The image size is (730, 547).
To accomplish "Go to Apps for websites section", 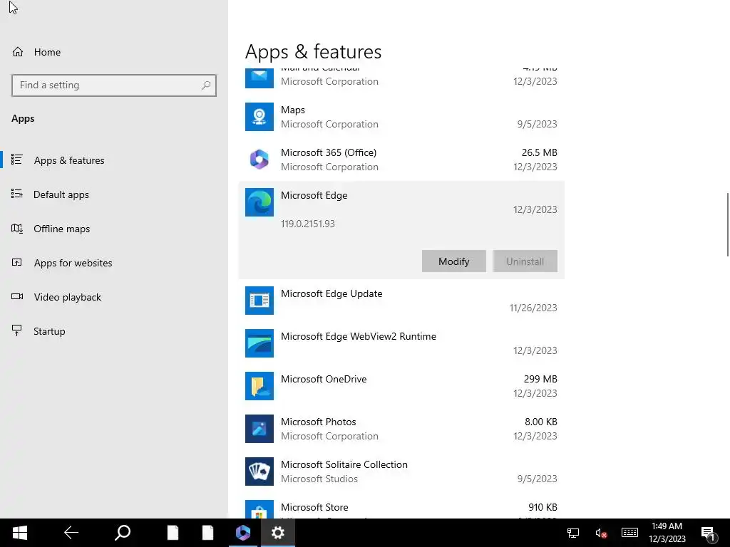I will pyautogui.click(x=73, y=264).
